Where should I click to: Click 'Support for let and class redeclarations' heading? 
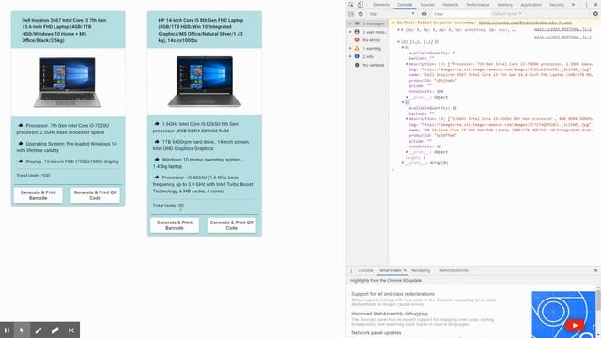[x=393, y=294]
